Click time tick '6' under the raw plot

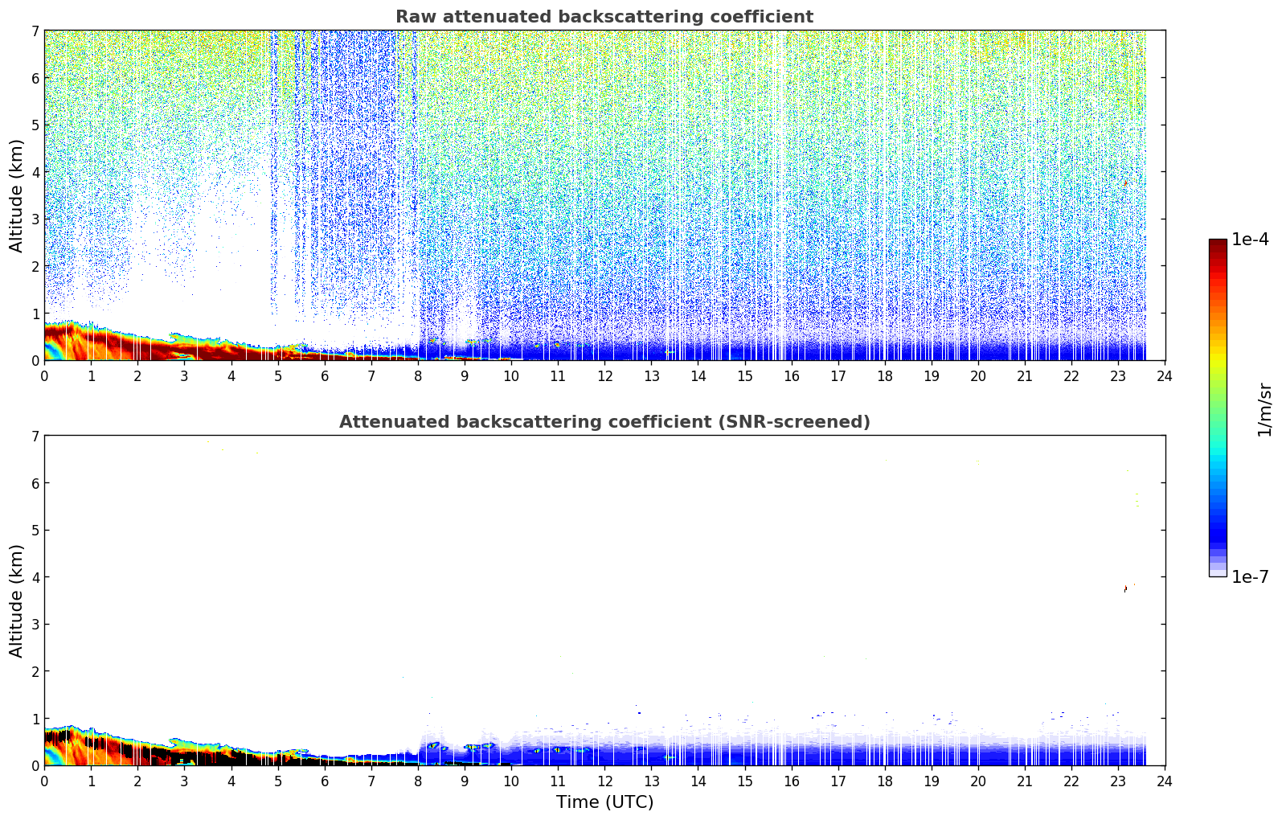point(325,375)
